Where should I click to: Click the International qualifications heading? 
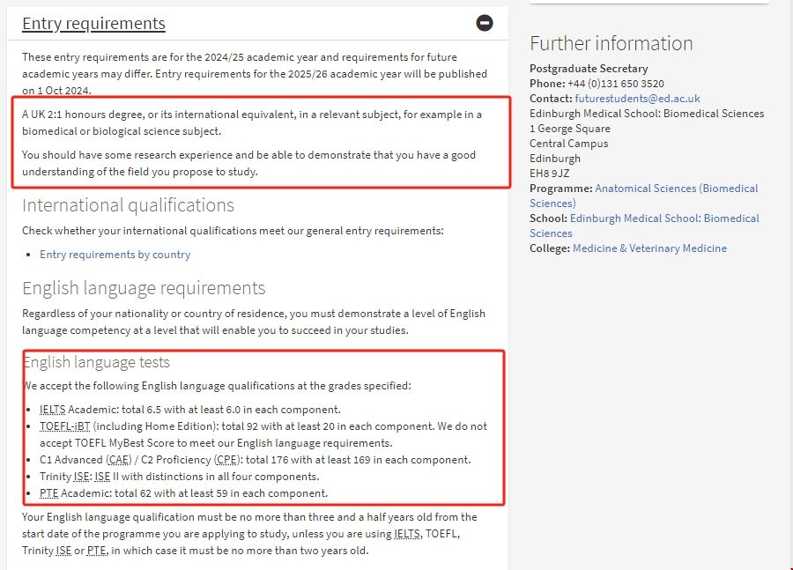pos(128,205)
